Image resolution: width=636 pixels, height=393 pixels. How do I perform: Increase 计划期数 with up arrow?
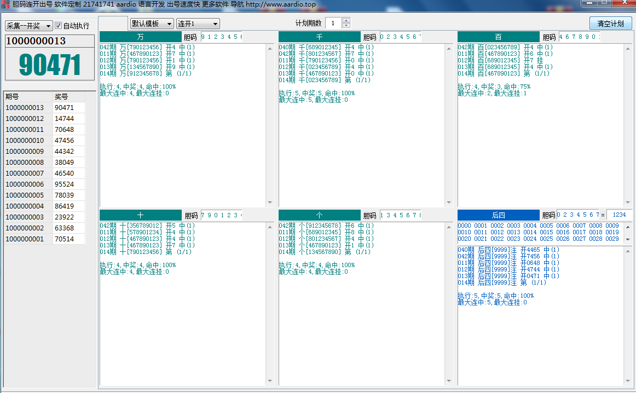coord(346,20)
